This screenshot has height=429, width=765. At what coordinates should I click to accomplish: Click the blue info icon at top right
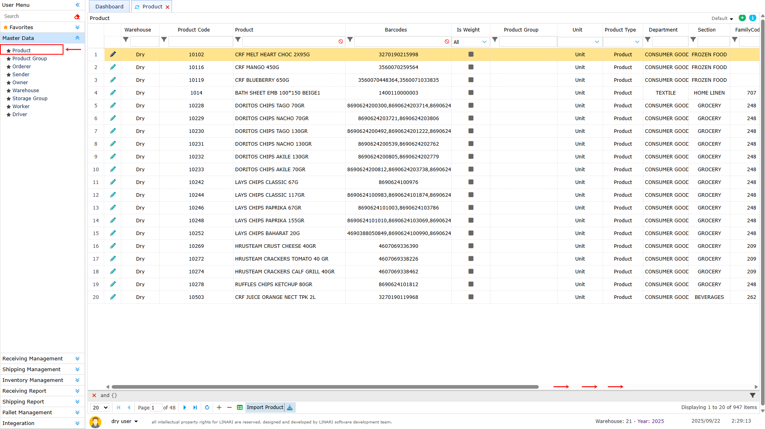coord(753,18)
